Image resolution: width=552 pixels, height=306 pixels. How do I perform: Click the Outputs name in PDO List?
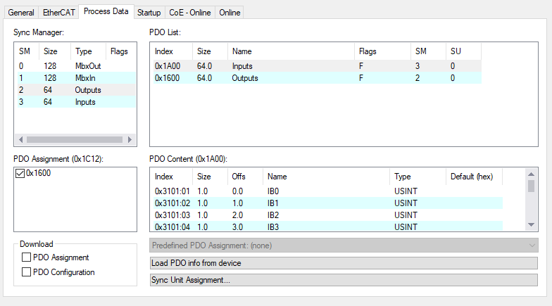[245, 78]
